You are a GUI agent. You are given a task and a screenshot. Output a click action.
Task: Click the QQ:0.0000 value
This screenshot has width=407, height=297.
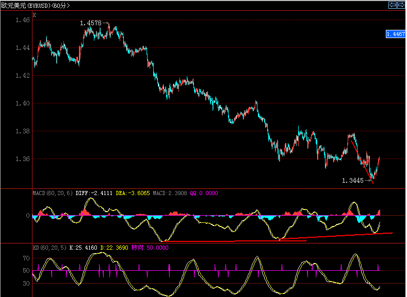tap(204, 193)
